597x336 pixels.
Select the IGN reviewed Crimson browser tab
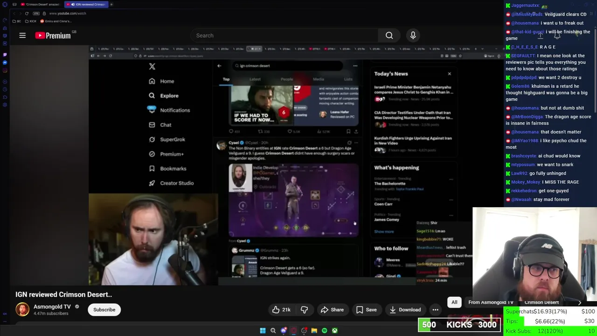[86, 4]
